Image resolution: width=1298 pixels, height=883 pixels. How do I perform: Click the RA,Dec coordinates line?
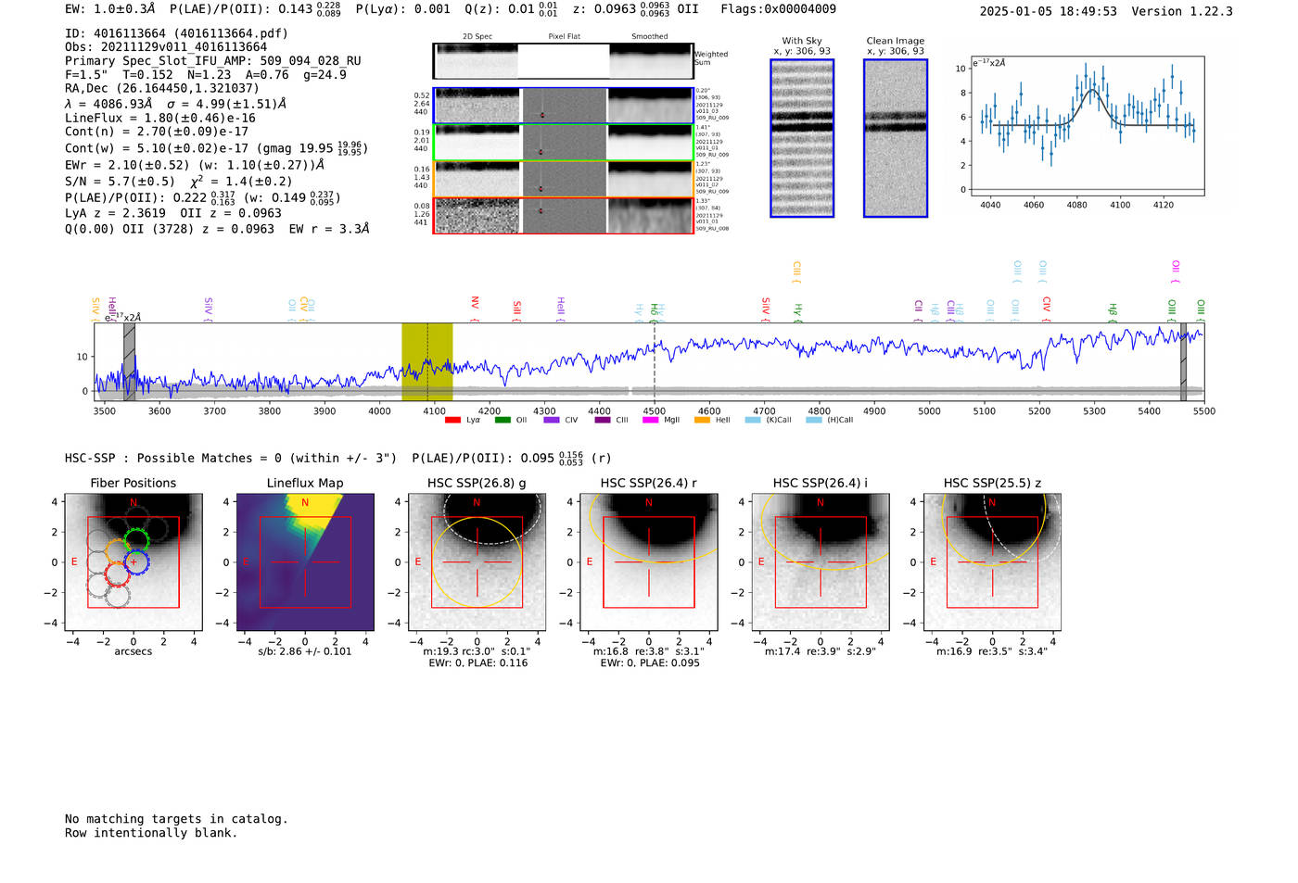click(162, 89)
